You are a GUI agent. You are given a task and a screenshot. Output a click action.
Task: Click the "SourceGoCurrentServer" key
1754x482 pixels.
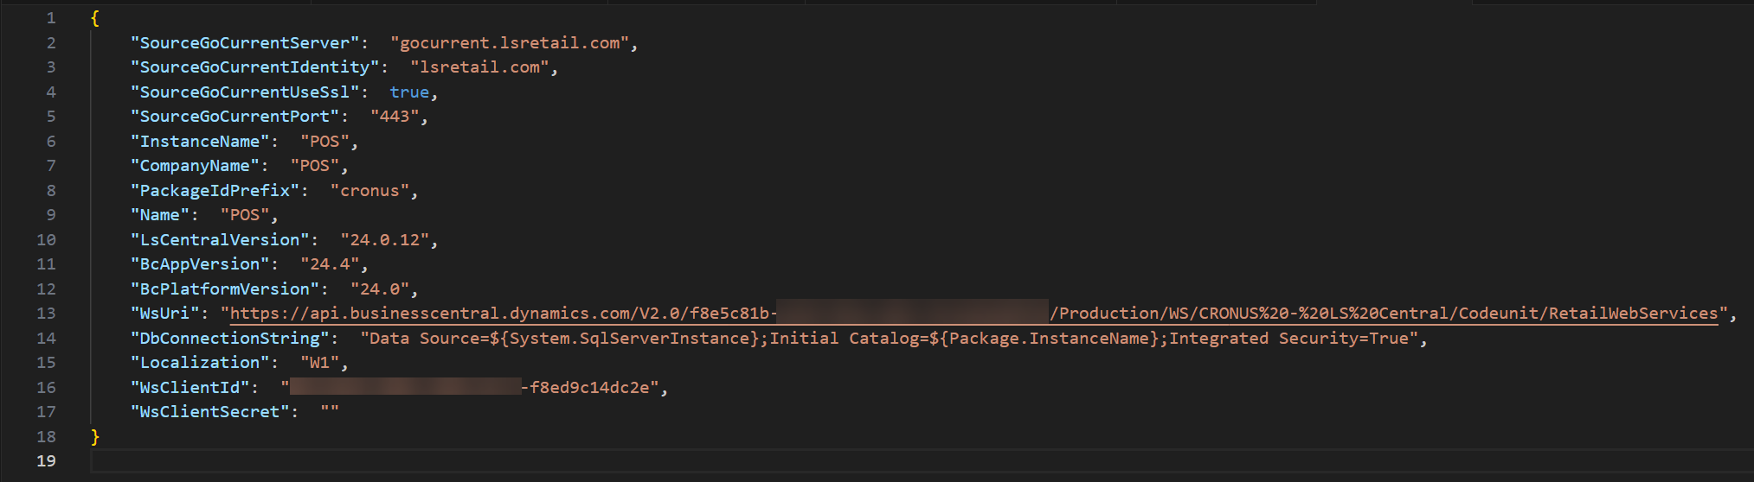pos(244,43)
